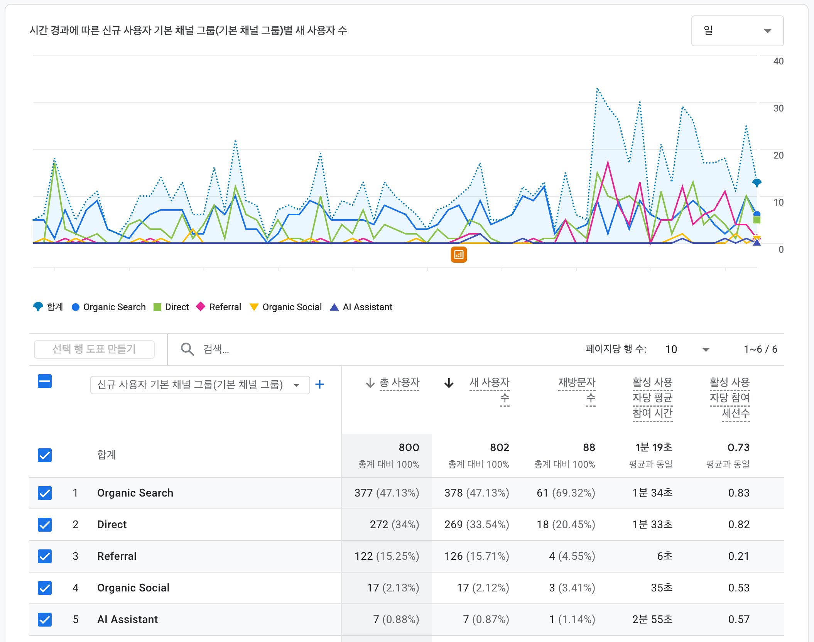Open the 일 time granularity dropdown
The width and height of the screenshot is (814, 642).
737,31
